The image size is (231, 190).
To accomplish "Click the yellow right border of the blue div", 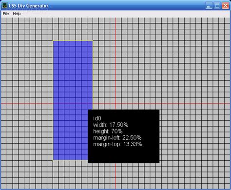I will click(93, 75).
